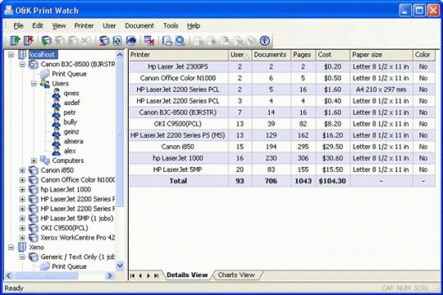Sort by the Cost column header

pos(332,55)
